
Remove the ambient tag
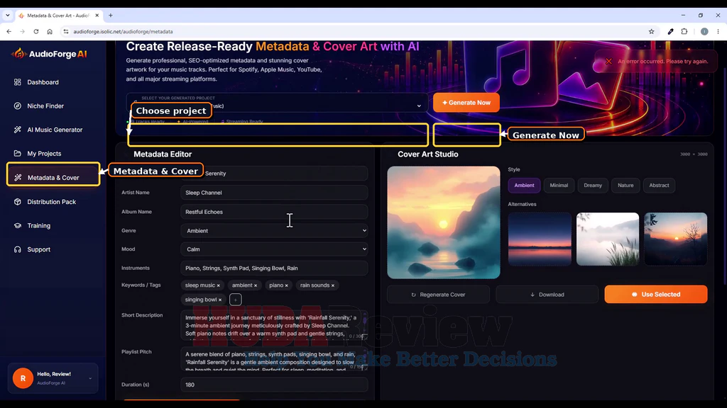(x=256, y=285)
